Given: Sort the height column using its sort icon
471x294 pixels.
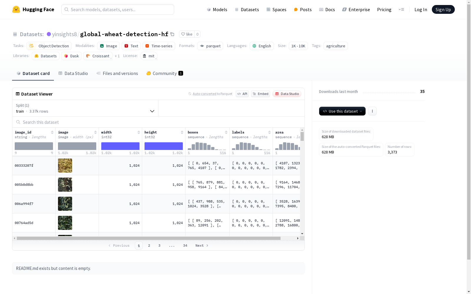Looking at the screenshot, I should click(x=182, y=132).
